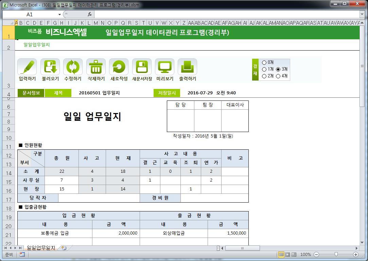Expand the formula bar

point(362,14)
